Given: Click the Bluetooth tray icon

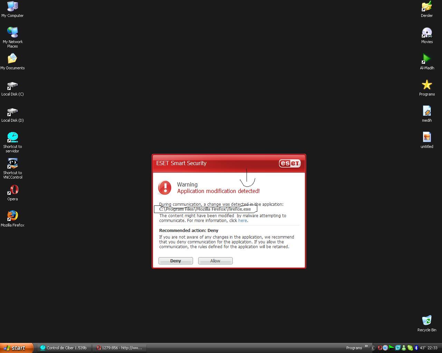Looking at the screenshot, I should pyautogui.click(x=416, y=348).
